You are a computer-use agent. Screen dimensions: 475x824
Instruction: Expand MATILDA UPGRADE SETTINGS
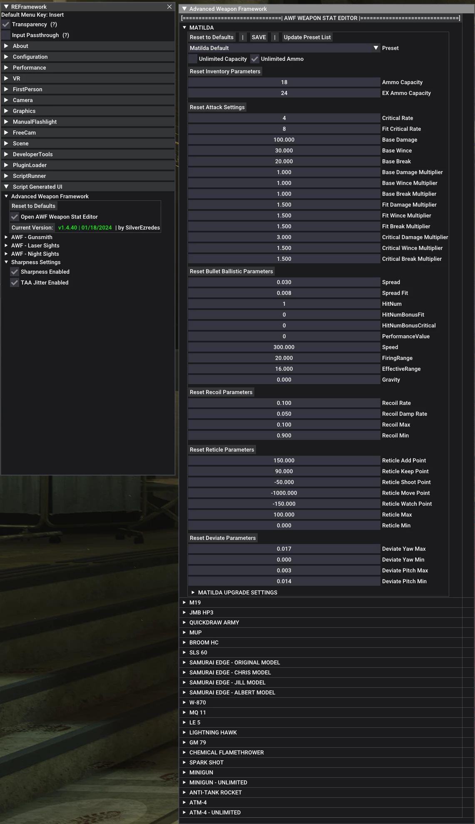pyautogui.click(x=193, y=592)
